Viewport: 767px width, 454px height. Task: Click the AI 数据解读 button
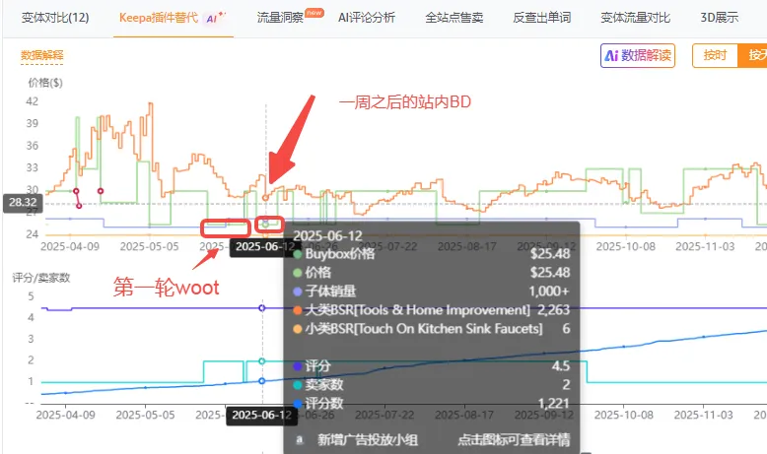[638, 56]
